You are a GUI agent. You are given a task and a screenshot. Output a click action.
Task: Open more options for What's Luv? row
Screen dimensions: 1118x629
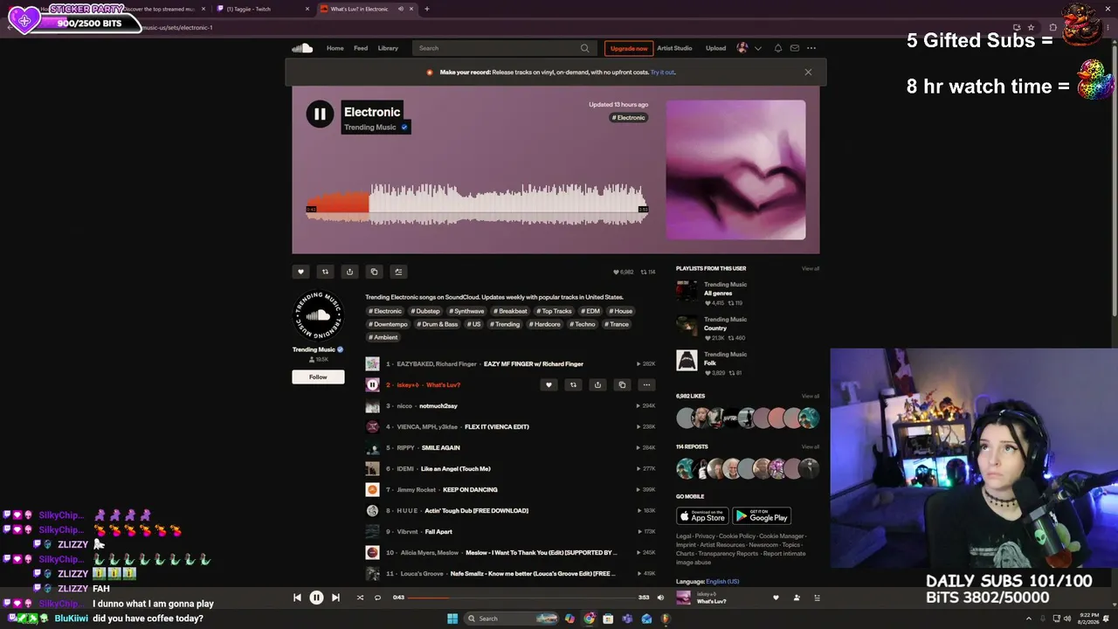tap(646, 384)
